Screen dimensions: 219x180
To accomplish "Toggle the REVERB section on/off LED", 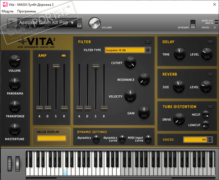I will pos(210,74).
